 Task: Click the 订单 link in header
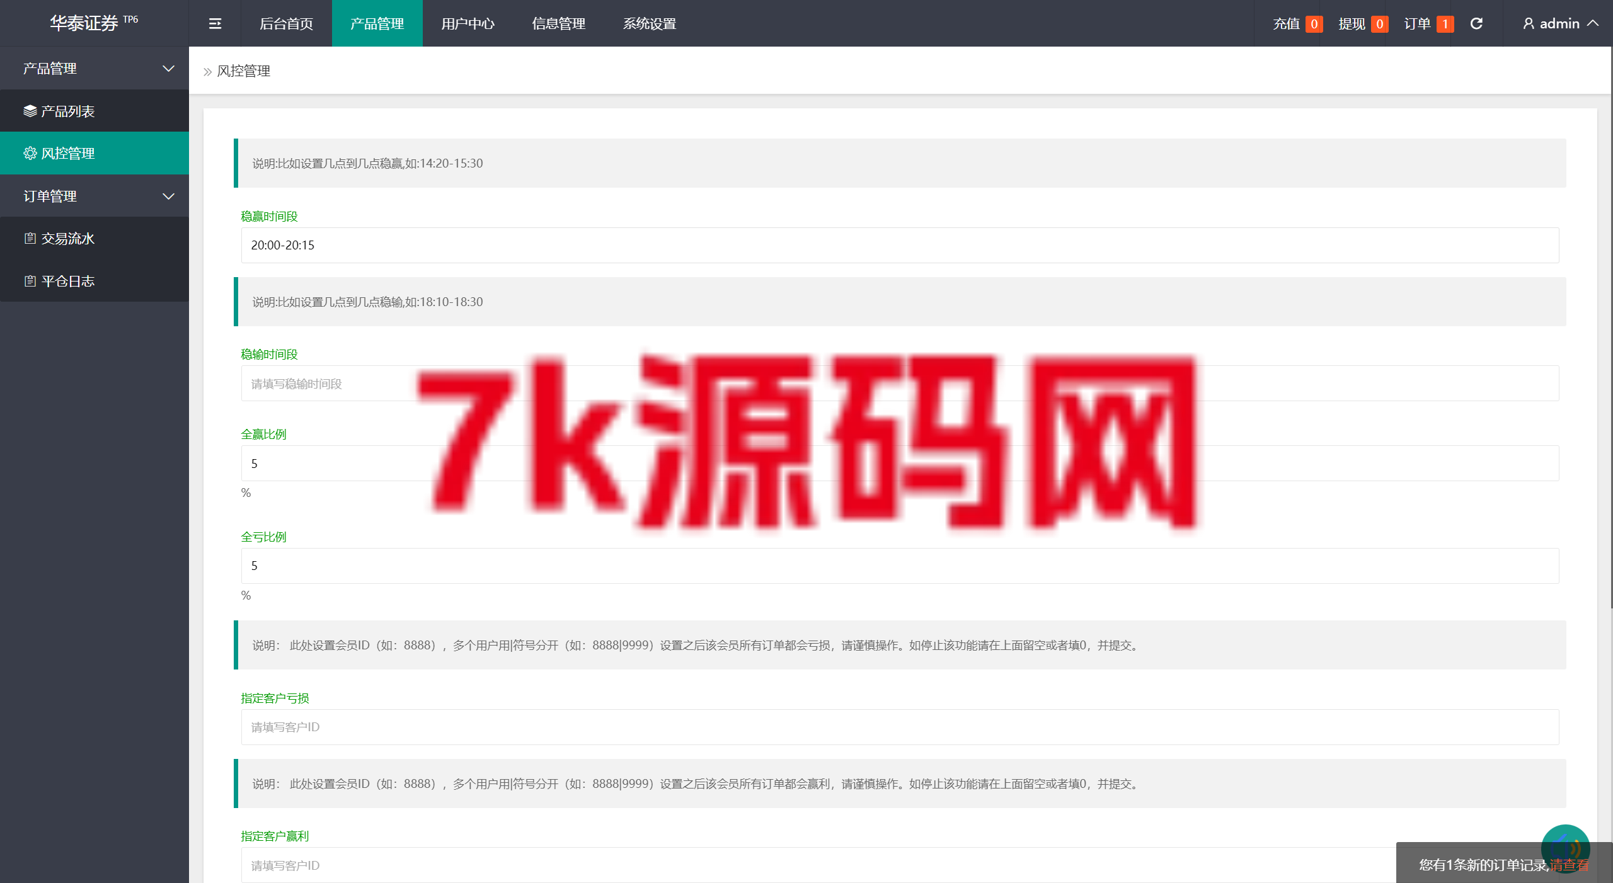[1417, 24]
